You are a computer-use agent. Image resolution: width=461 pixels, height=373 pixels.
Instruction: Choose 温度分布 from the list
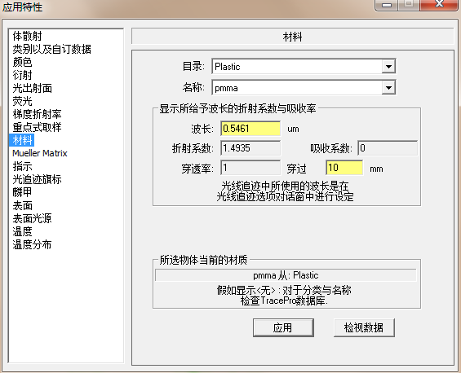point(32,244)
